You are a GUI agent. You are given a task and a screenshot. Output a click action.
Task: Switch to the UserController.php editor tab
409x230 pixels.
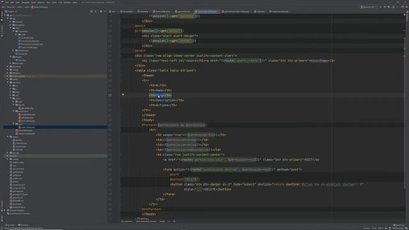(x=279, y=11)
